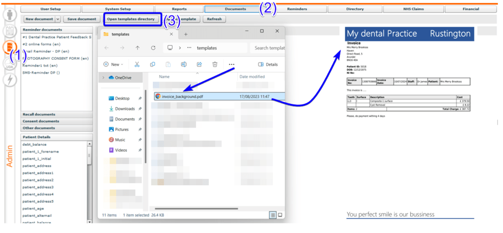
Task: Expand Other documents section
Action: (x=56, y=128)
